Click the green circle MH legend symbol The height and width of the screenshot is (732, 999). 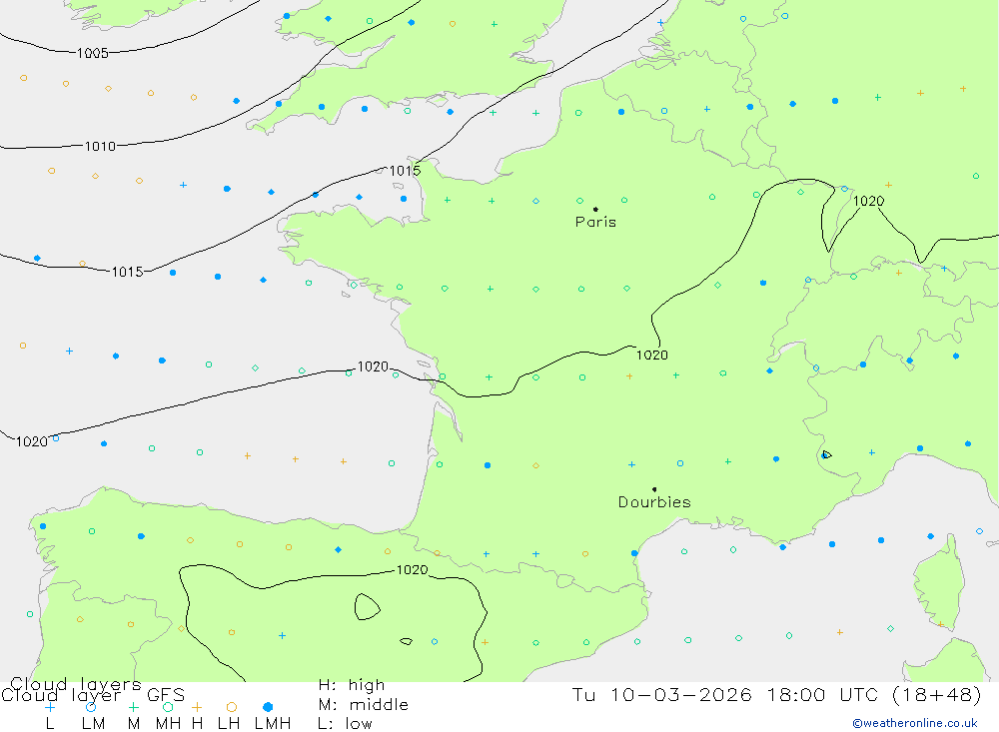coord(168,707)
